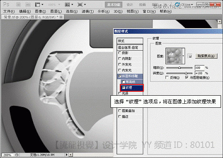Screen dimensions: 223x158
Task: Click the Ps application logo icon
Action: coord(6,4)
